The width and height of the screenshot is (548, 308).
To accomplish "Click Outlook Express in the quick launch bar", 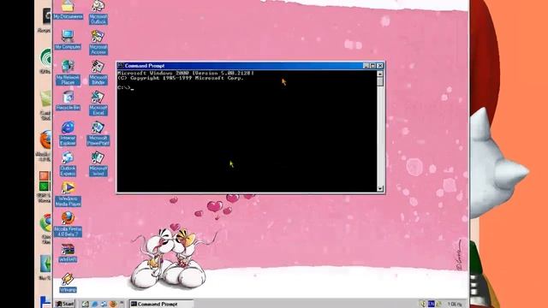I will click(x=104, y=305).
